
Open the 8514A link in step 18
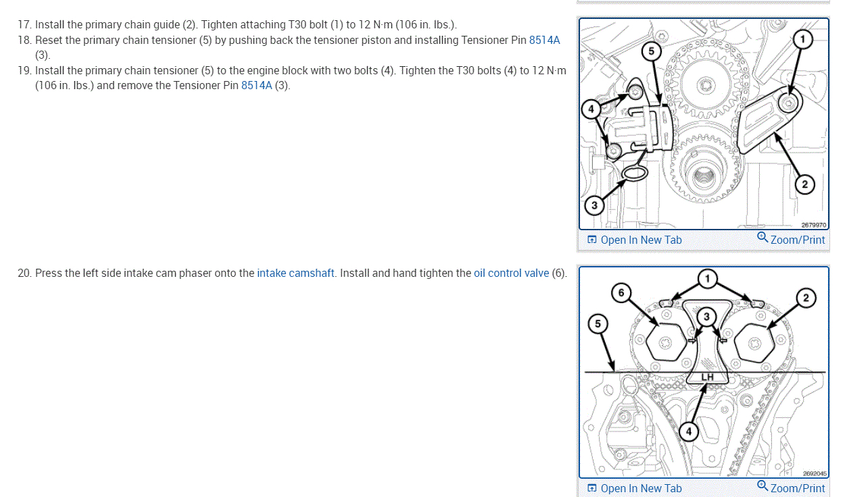545,40
